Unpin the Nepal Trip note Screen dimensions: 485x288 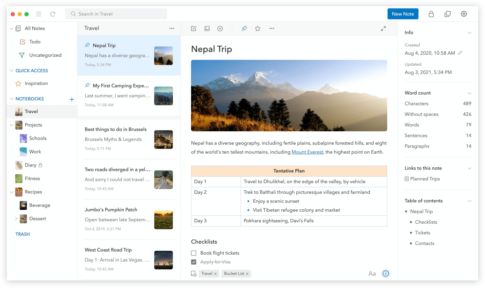244,28
